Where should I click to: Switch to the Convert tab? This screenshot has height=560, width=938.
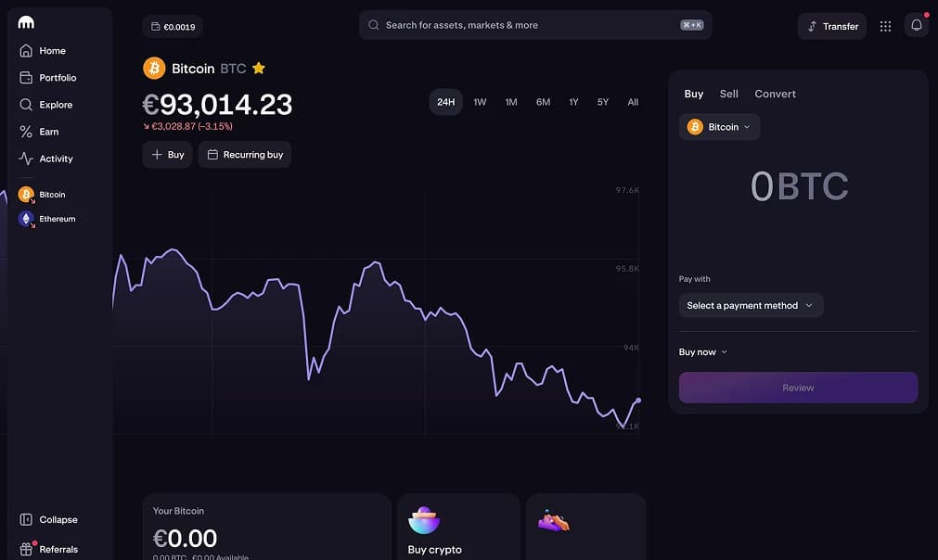click(775, 94)
